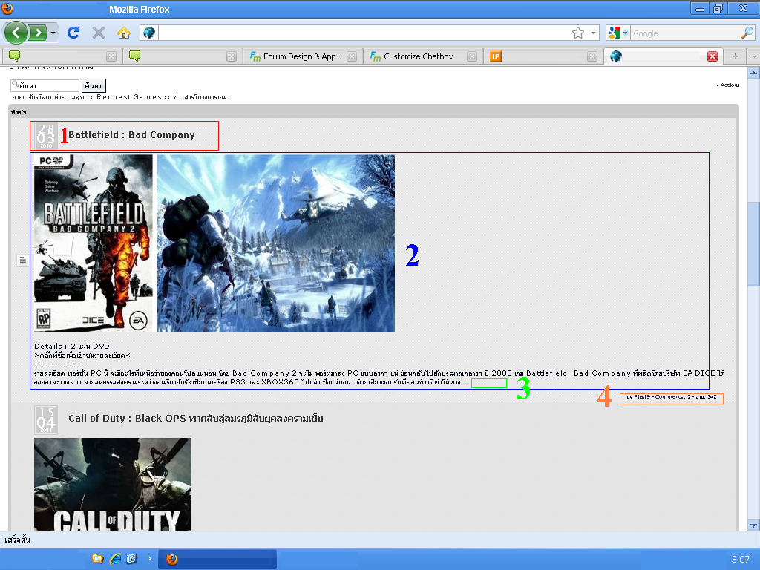Switch to the Forum Design & App tab
The height and width of the screenshot is (570, 760).
coord(302,56)
